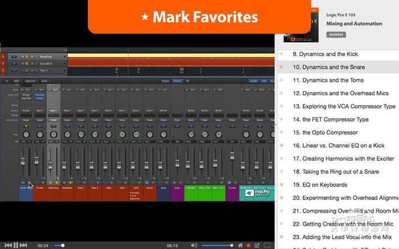This screenshot has height=249, width=399.
Task: Open lesson 17. Creating Harmonics with the Exciter
Action: tap(343, 159)
